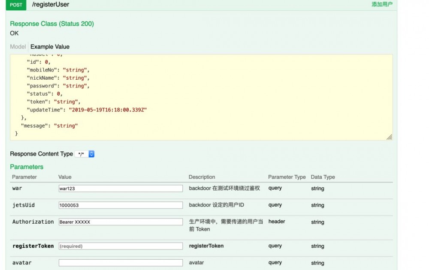Click the required registerToken input field
Viewport: 429px width, 270px height.
click(x=121, y=246)
